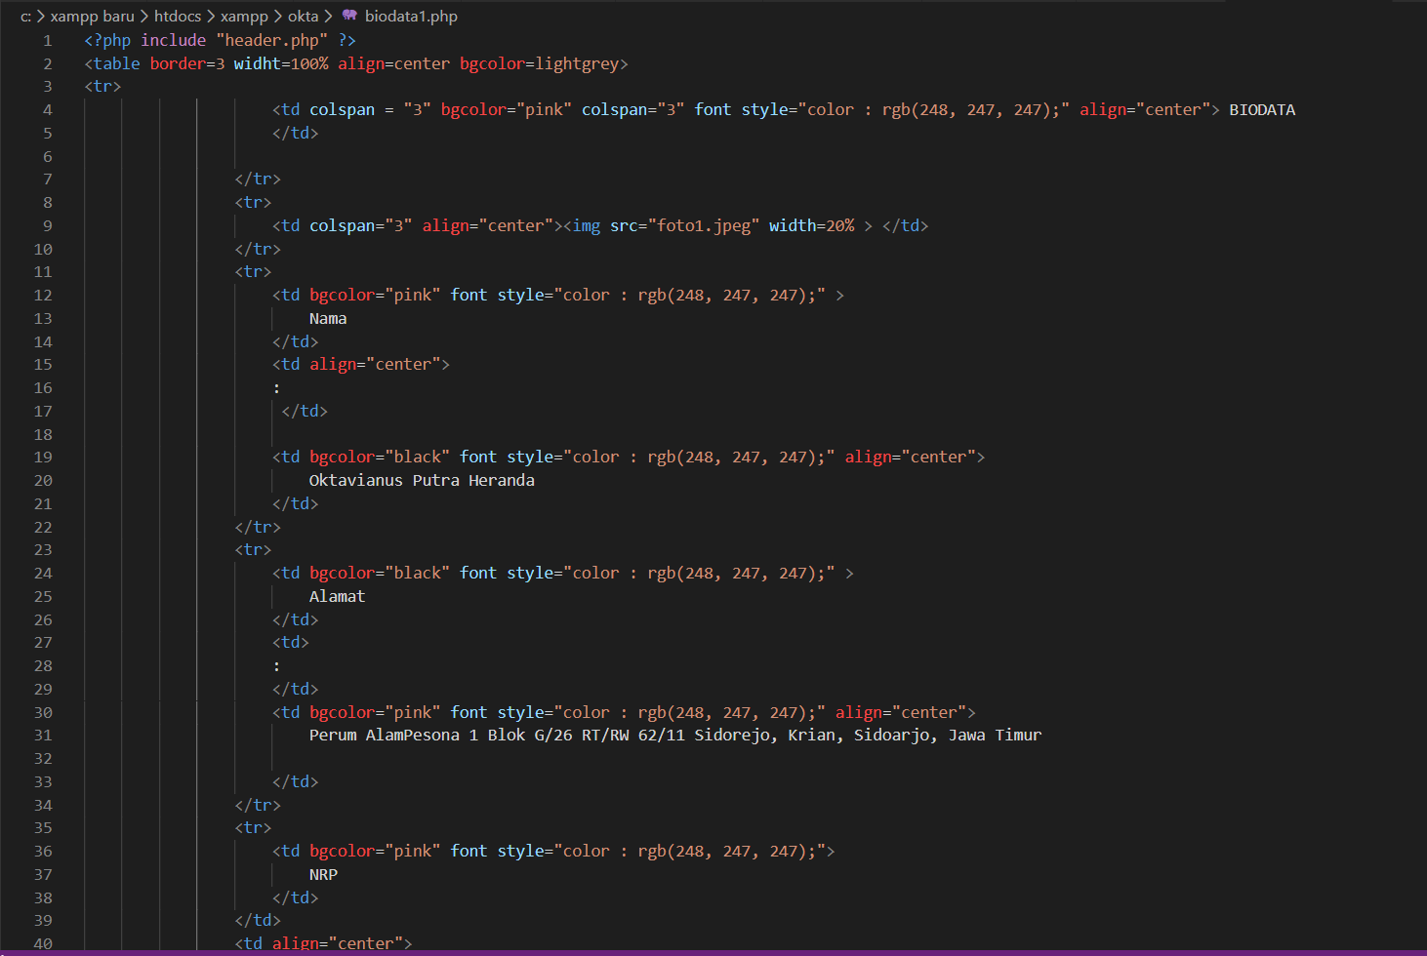
Task: Click the "foto1.jpeg" image source string
Action: pos(704,225)
